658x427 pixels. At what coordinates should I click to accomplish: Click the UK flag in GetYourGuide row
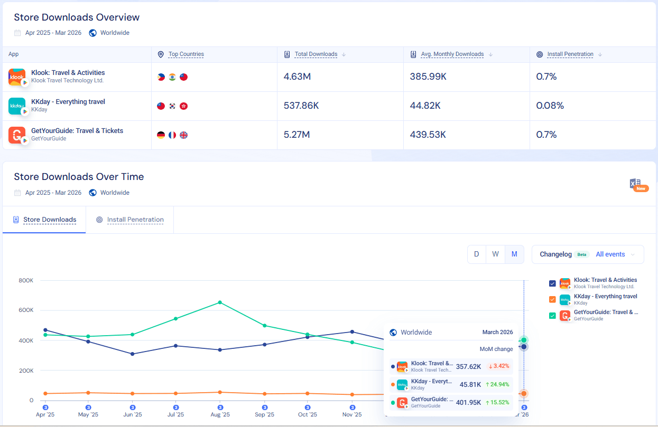[184, 135]
